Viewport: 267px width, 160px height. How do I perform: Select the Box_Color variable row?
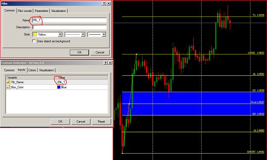pos(57,87)
